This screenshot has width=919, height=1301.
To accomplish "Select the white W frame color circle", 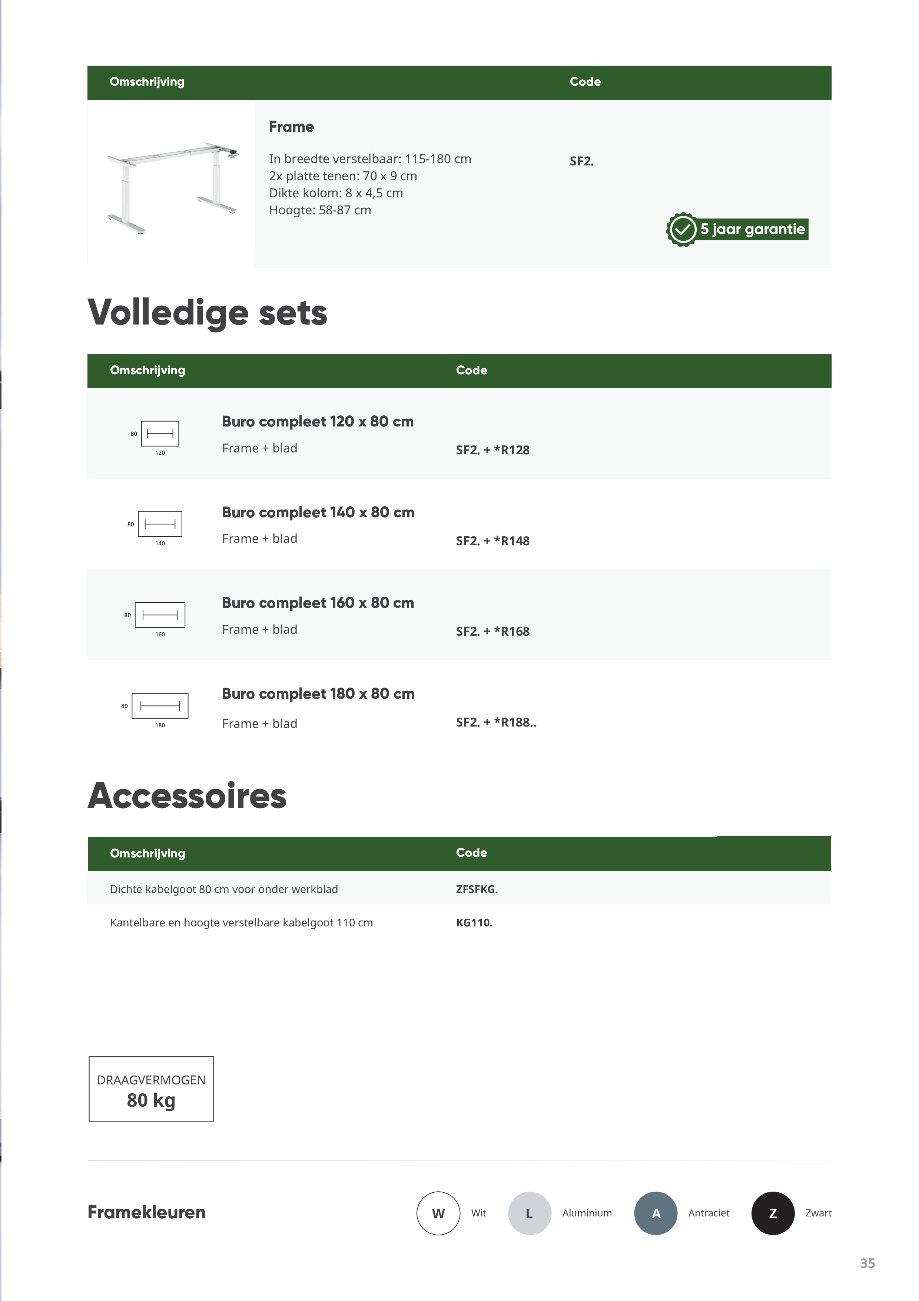I will click(438, 1213).
